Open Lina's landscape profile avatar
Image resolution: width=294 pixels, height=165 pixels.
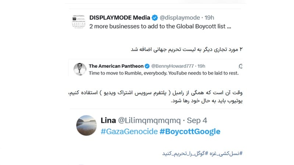pyautogui.click(x=87, y=125)
